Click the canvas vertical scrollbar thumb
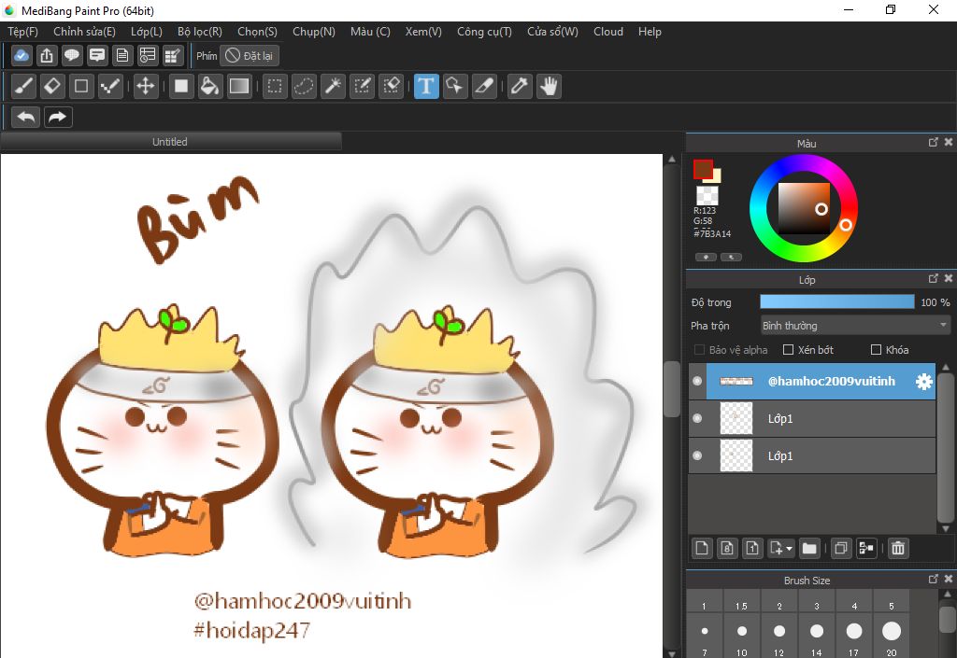957x658 pixels. [671, 388]
